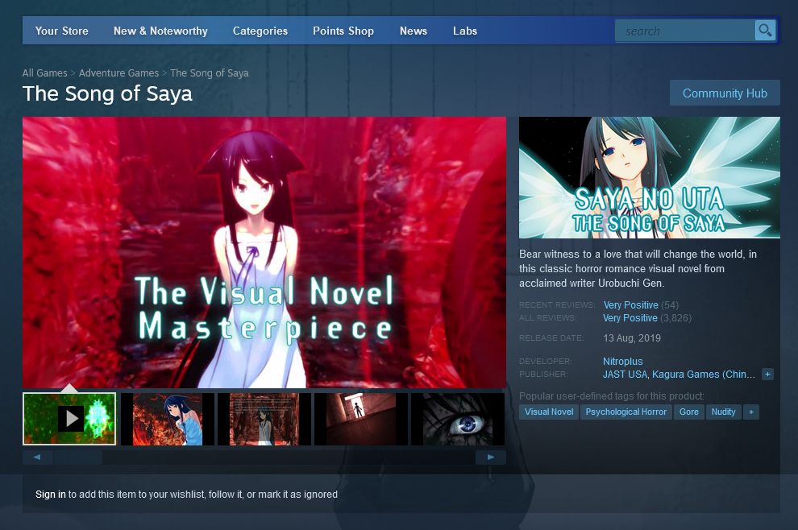Open Recent Reviews Very Positive link
Screen dimensions: 798x530
pyautogui.click(x=630, y=305)
